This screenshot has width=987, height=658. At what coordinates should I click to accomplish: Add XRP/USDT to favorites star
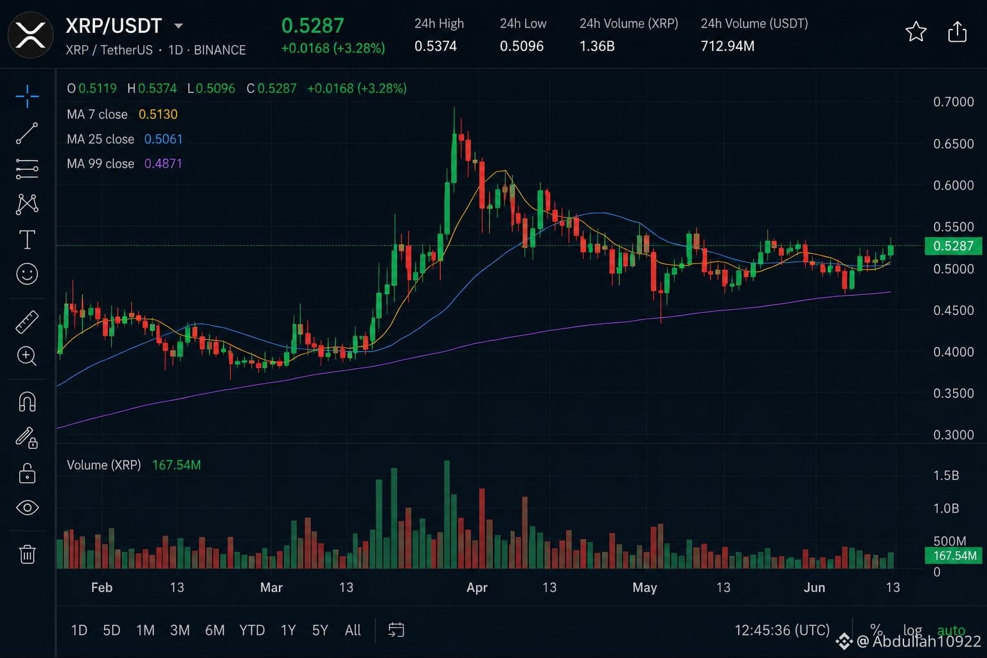click(x=916, y=31)
